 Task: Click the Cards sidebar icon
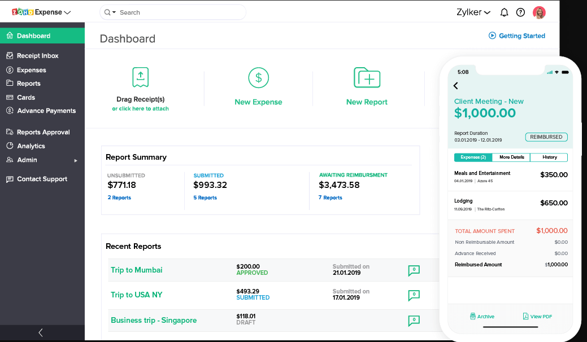(x=10, y=97)
